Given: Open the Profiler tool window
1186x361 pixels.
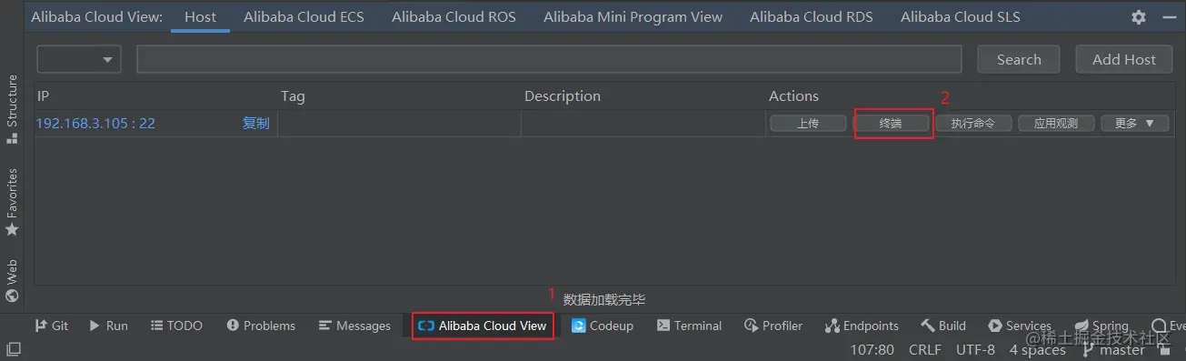Looking at the screenshot, I should pos(773,326).
